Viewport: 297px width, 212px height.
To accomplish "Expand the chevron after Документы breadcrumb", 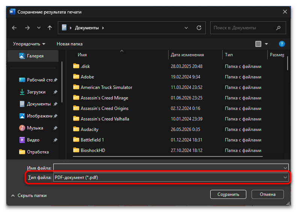I will [x=103, y=28].
